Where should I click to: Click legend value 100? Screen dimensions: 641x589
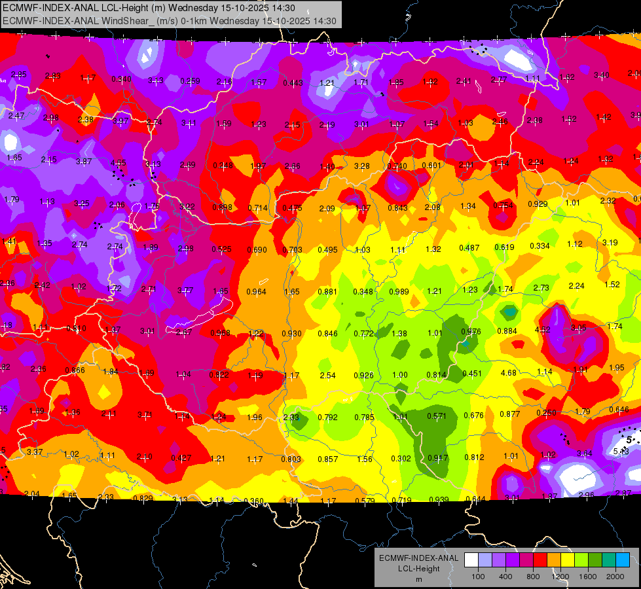(x=478, y=577)
